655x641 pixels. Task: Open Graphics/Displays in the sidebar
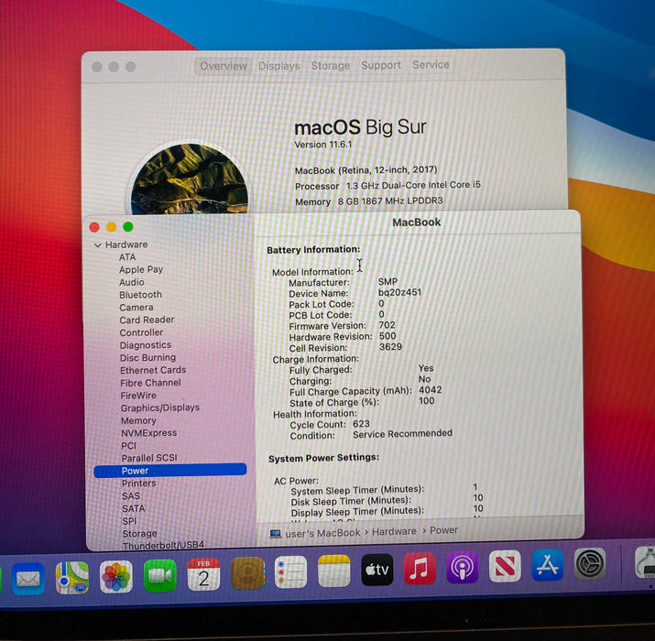point(160,408)
